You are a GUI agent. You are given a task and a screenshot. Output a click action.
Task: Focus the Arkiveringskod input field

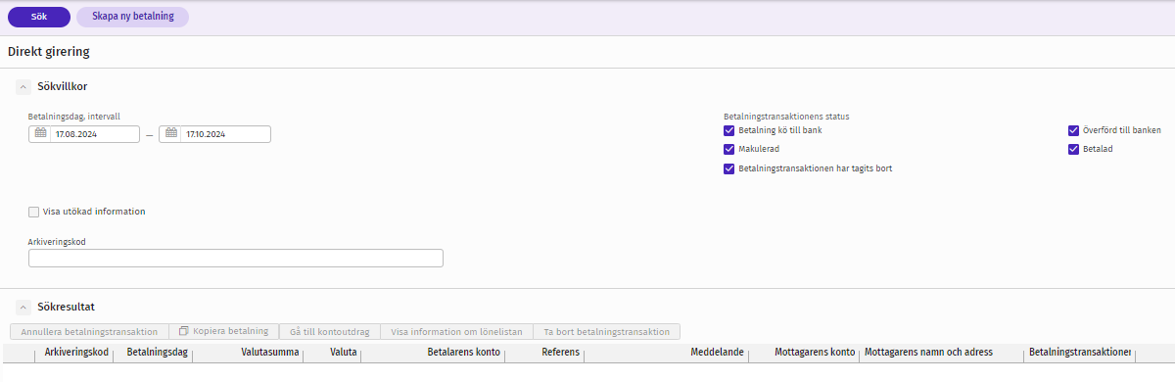coord(236,259)
